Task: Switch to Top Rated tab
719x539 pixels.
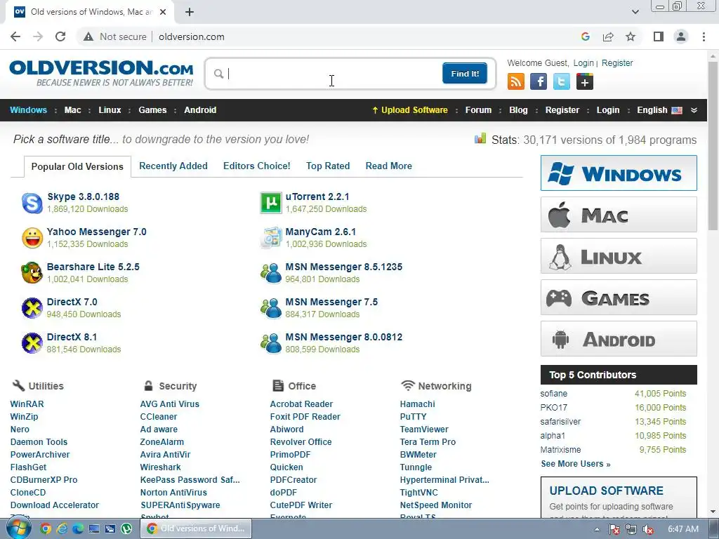Action: [328, 166]
